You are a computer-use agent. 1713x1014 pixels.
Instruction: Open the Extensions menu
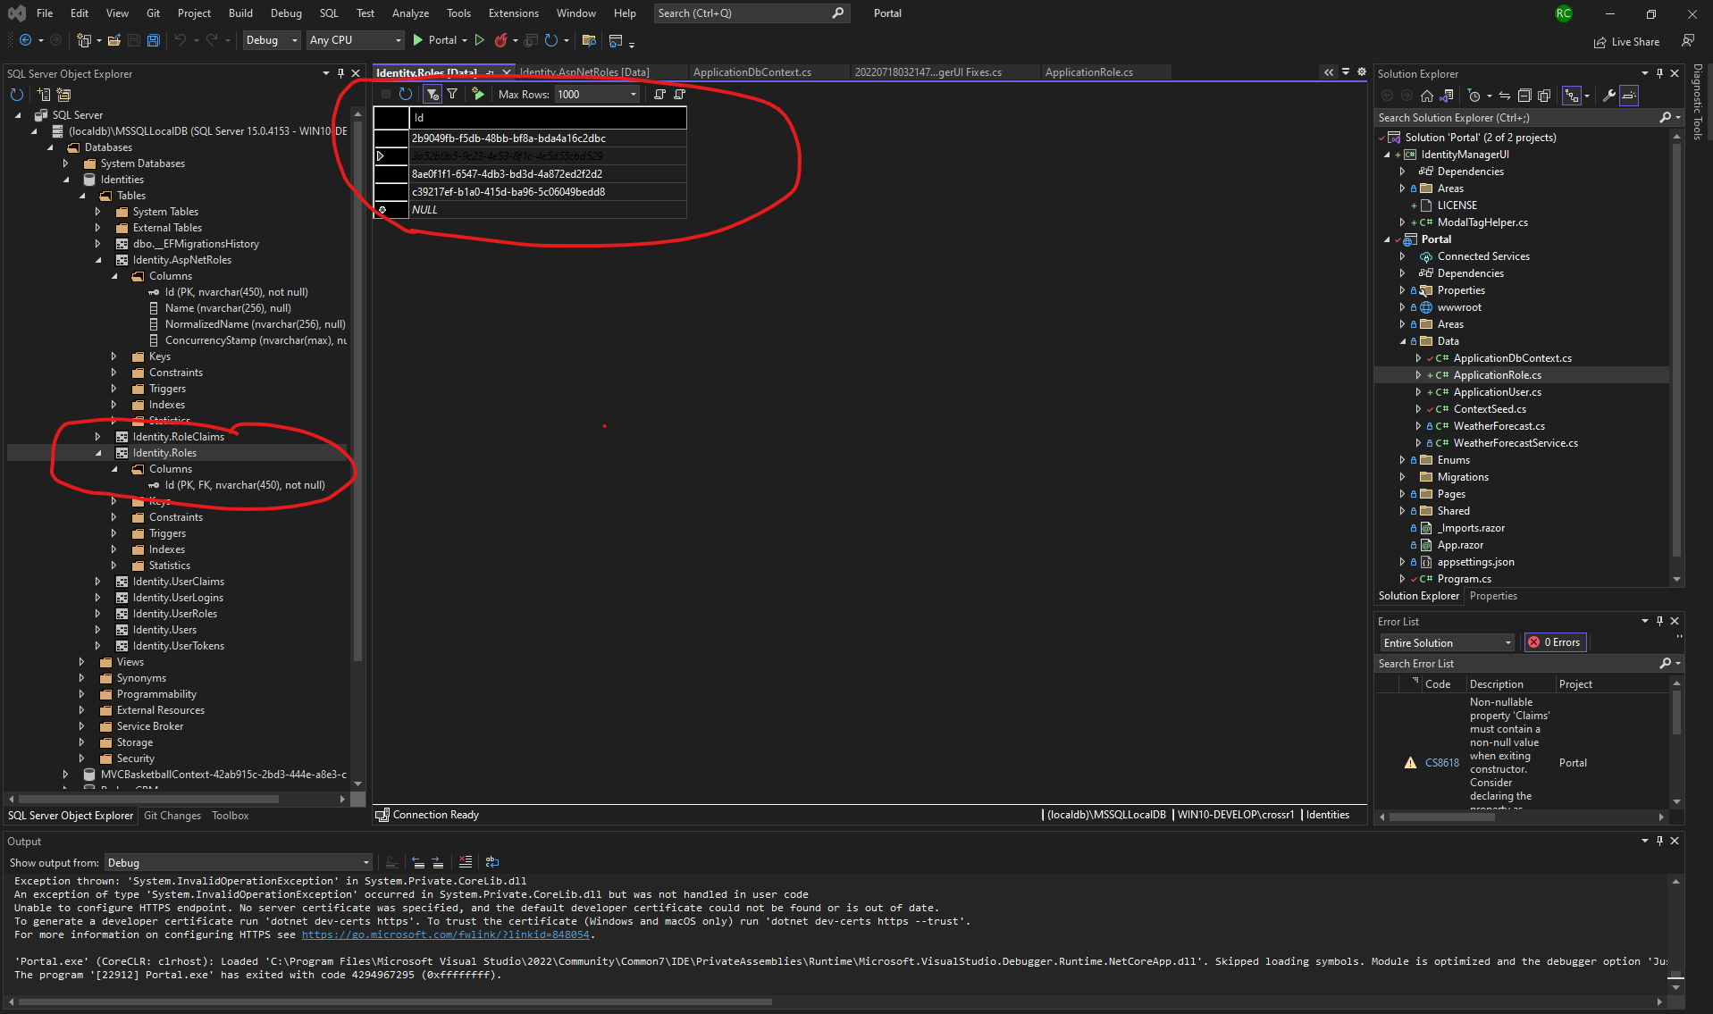click(513, 13)
